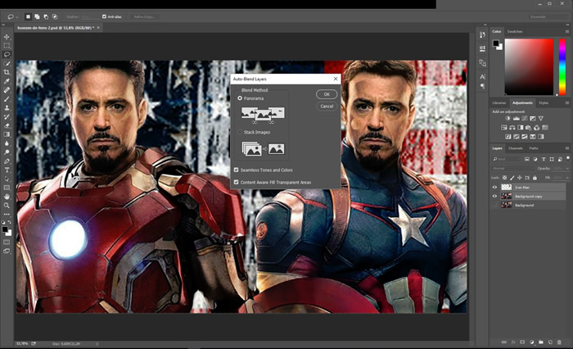The height and width of the screenshot is (349, 573).
Task: Open the History panel icon
Action: pos(482,34)
